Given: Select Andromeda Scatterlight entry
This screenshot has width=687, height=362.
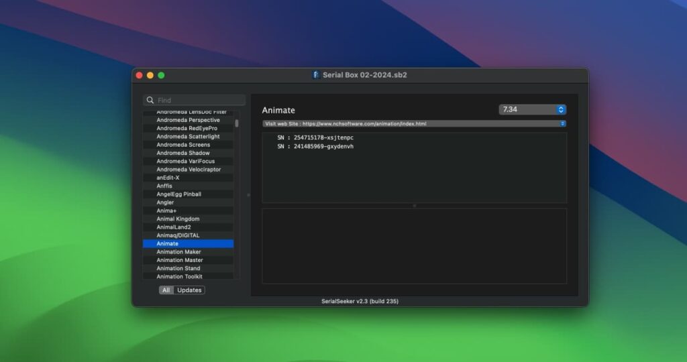Looking at the screenshot, I should 189,137.
